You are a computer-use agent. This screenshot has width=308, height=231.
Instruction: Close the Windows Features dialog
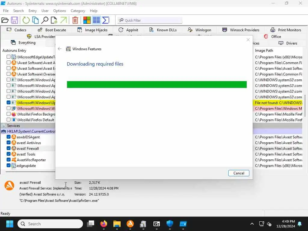click(248, 40)
